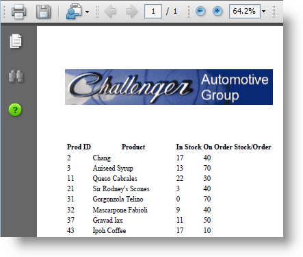Image resolution: width=303 pixels, height=257 pixels.
Task: Zoom out with the minus button
Action: 200,11
